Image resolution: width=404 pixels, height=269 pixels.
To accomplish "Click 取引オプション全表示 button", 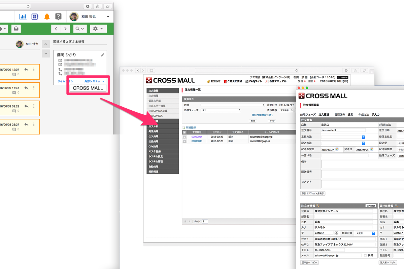I will pos(313,193).
